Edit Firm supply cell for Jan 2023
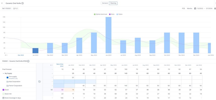Screen dimensions: 216x100 [69, 77]
